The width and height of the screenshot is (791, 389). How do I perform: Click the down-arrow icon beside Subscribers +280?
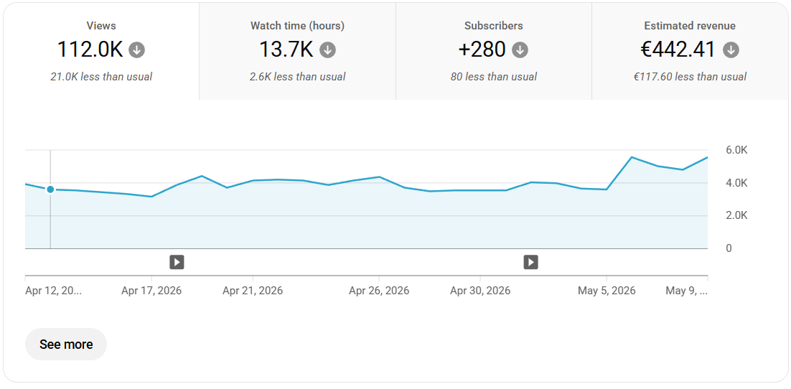(520, 50)
